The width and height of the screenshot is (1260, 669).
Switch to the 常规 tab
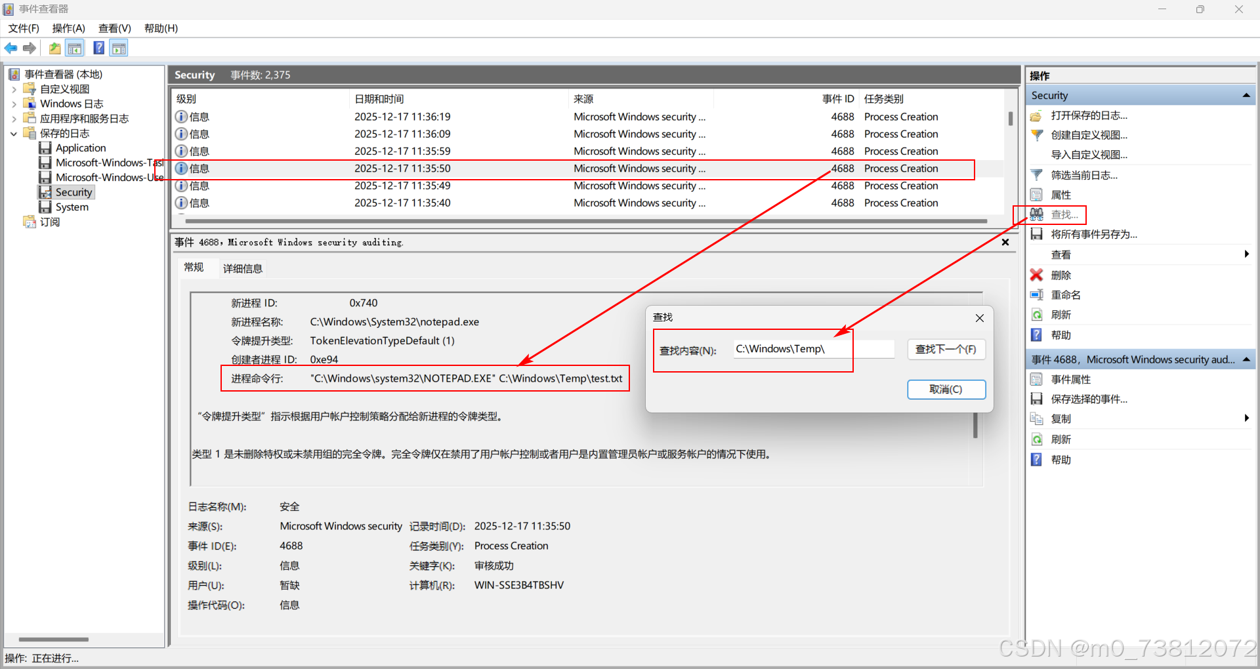pos(194,268)
